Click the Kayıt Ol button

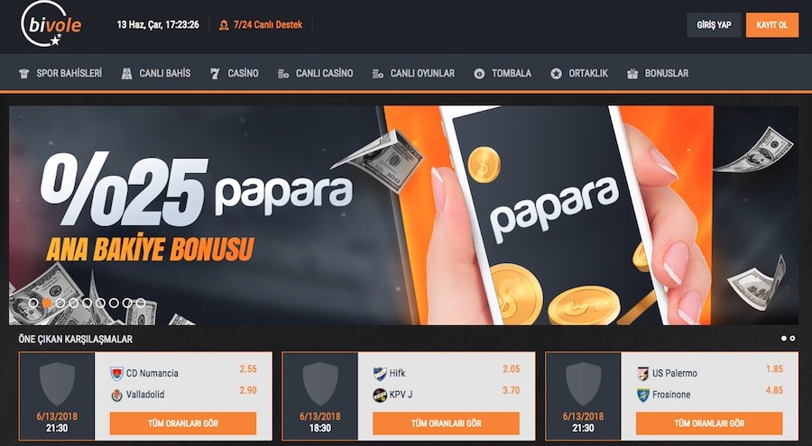[772, 25]
